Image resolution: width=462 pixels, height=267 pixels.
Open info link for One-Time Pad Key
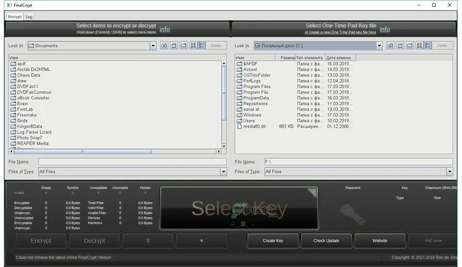[385, 29]
